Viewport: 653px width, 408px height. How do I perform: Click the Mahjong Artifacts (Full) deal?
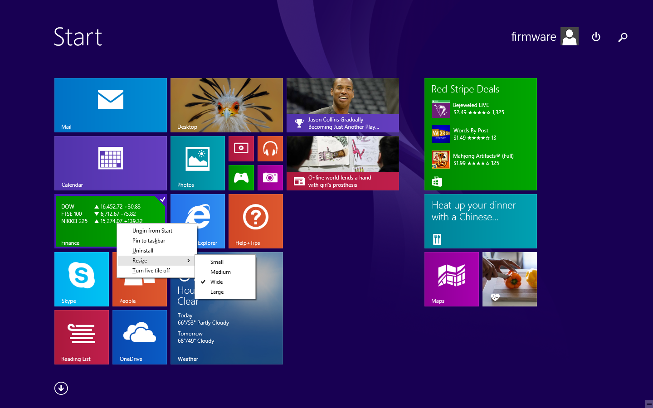(473, 160)
